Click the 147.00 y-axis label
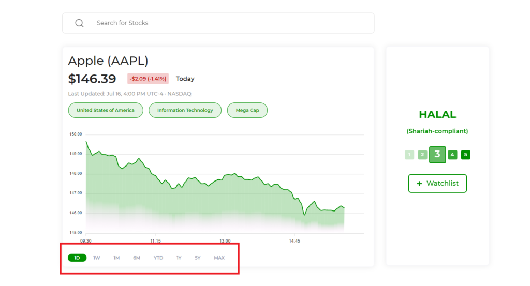The width and height of the screenshot is (530, 286). click(x=76, y=193)
